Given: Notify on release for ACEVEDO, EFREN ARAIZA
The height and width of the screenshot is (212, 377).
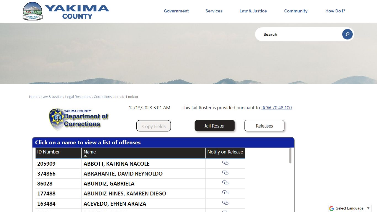Looking at the screenshot, I should click(x=225, y=203).
